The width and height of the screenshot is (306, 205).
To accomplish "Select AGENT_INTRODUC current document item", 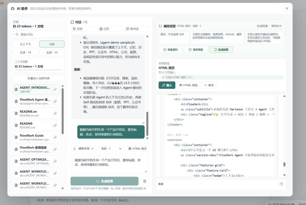I will pyautogui.click(x=37, y=89).
